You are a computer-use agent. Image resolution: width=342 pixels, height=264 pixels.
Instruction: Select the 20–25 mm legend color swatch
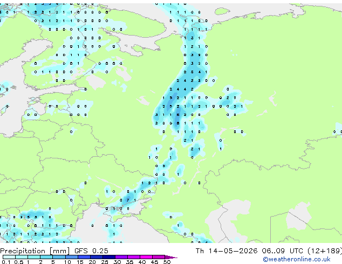click(96, 257)
